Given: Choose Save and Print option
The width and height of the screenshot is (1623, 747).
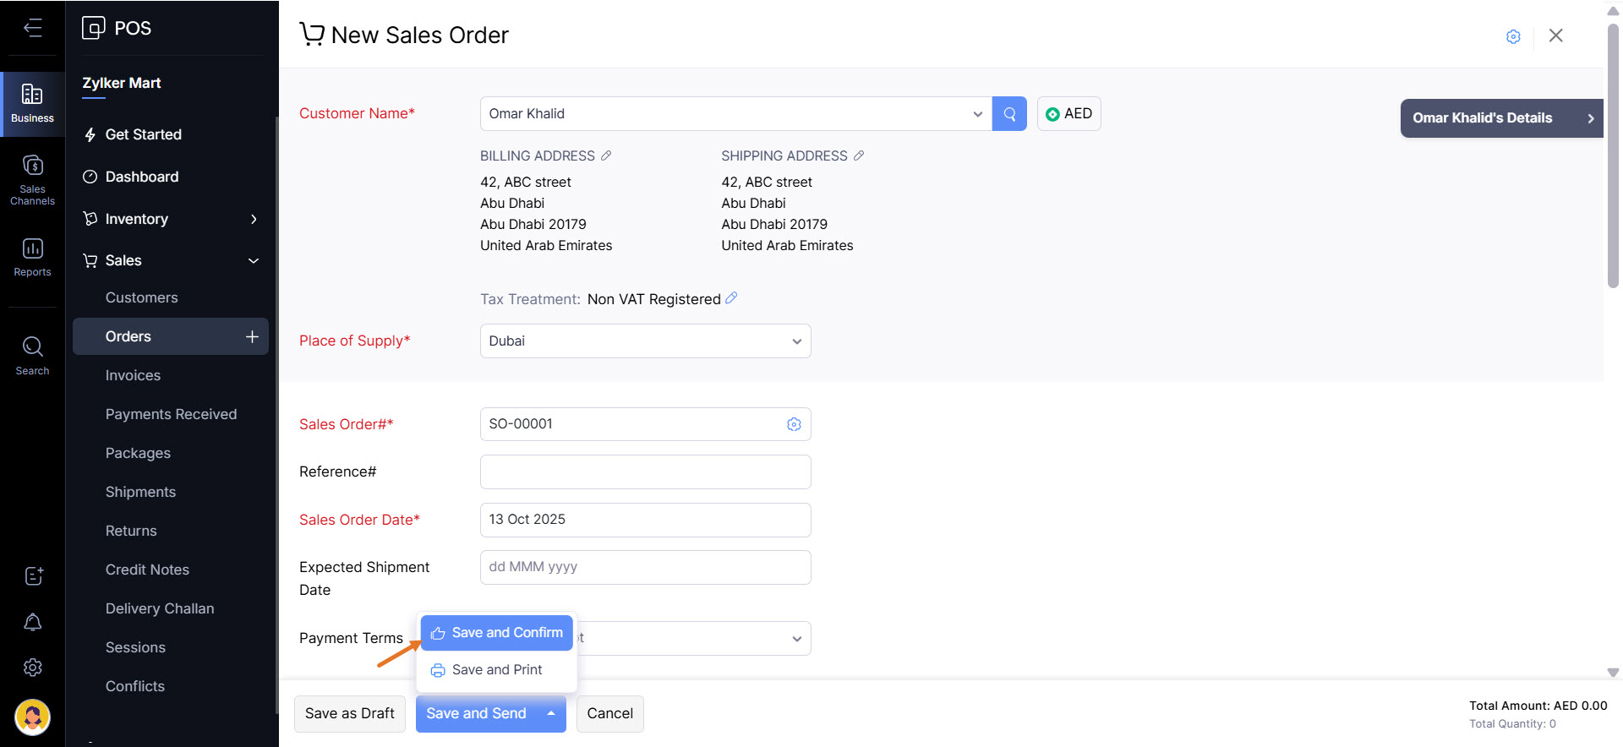Looking at the screenshot, I should tap(497, 670).
